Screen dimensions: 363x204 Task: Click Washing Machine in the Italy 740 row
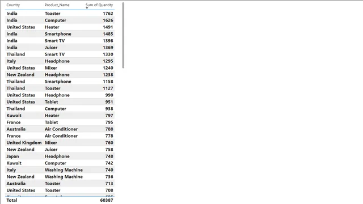point(64,170)
